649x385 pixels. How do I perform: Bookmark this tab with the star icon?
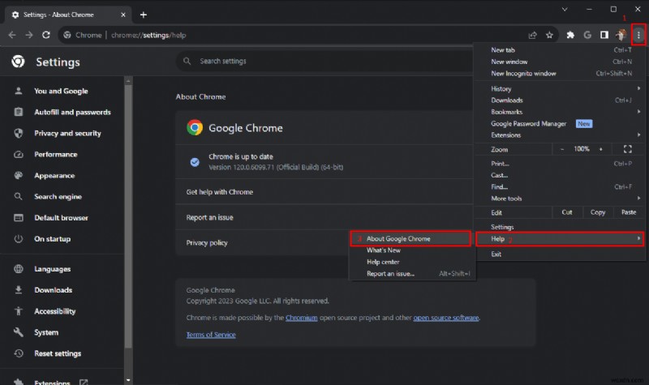tap(549, 35)
